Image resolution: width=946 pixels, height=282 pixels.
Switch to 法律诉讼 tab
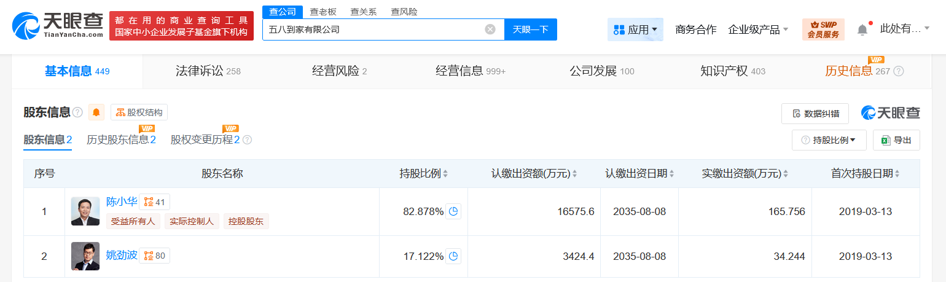(208, 71)
